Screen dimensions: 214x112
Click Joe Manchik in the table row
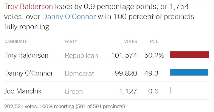click(x=23, y=91)
